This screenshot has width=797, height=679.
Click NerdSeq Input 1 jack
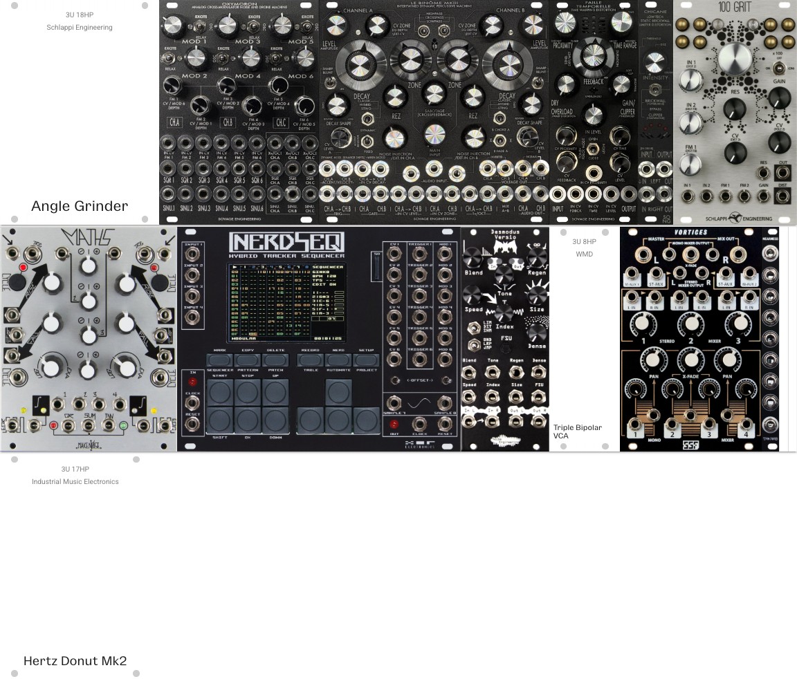coord(192,254)
